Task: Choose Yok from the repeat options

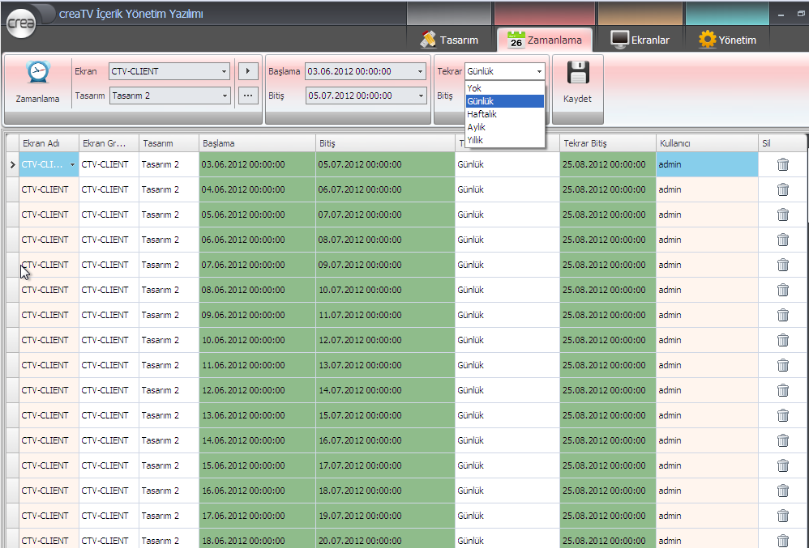Action: coord(475,88)
